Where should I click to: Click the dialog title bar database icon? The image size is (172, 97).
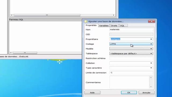tap(86, 21)
